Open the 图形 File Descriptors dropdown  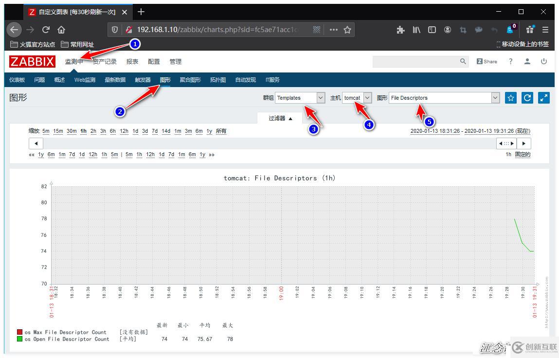(444, 98)
